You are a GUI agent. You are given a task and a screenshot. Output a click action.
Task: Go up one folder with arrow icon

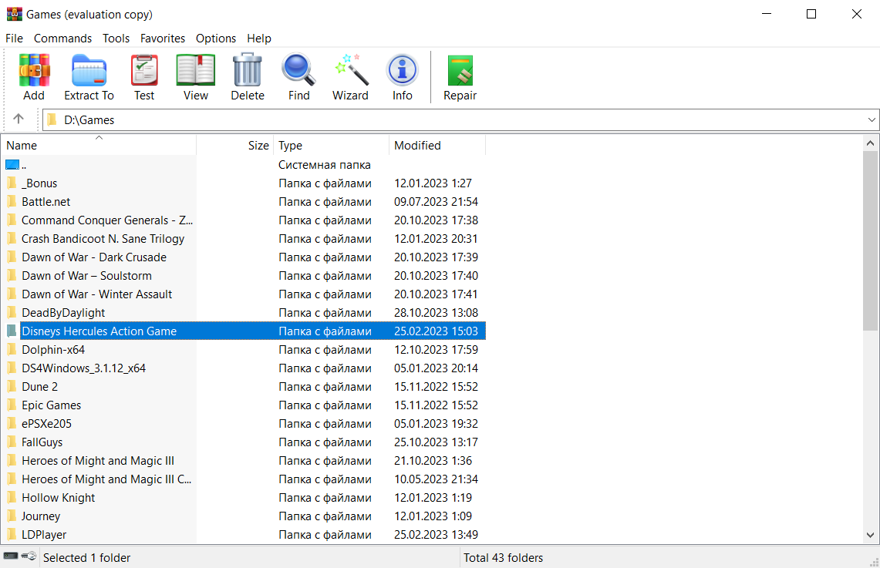click(x=19, y=119)
